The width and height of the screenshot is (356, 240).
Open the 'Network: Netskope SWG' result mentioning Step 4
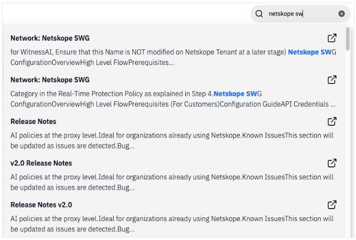[x=50, y=80]
